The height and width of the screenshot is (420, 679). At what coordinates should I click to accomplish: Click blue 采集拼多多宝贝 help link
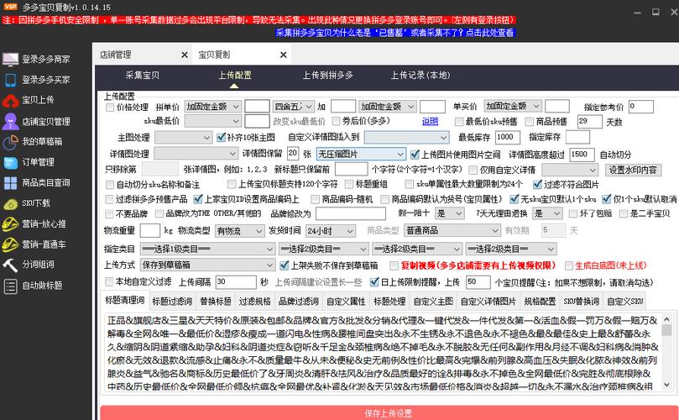click(395, 33)
